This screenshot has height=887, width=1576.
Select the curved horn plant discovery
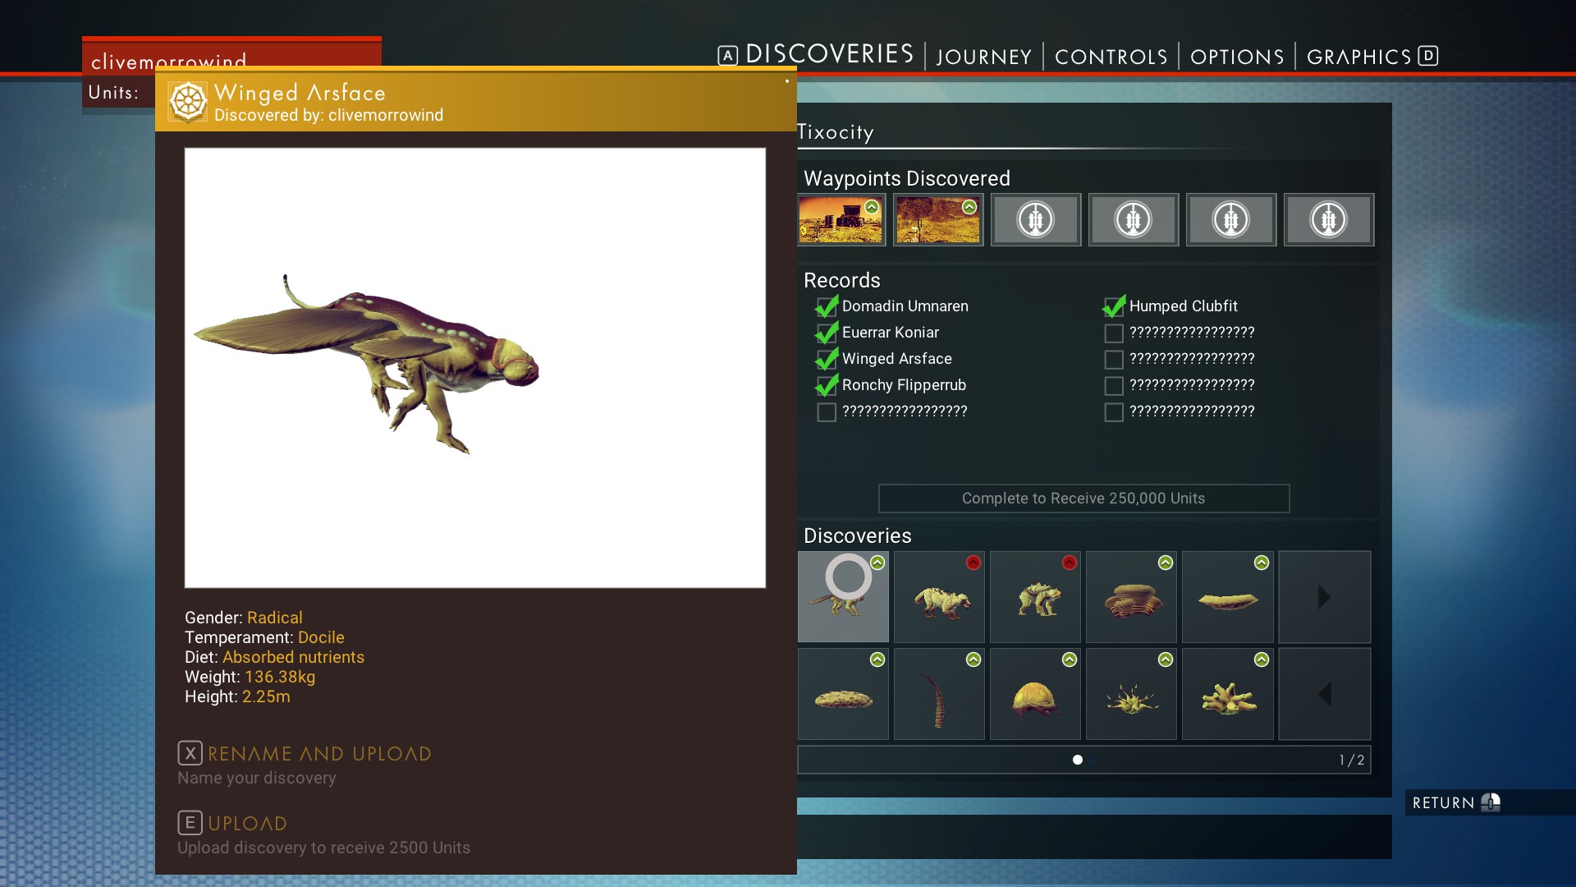939,695
